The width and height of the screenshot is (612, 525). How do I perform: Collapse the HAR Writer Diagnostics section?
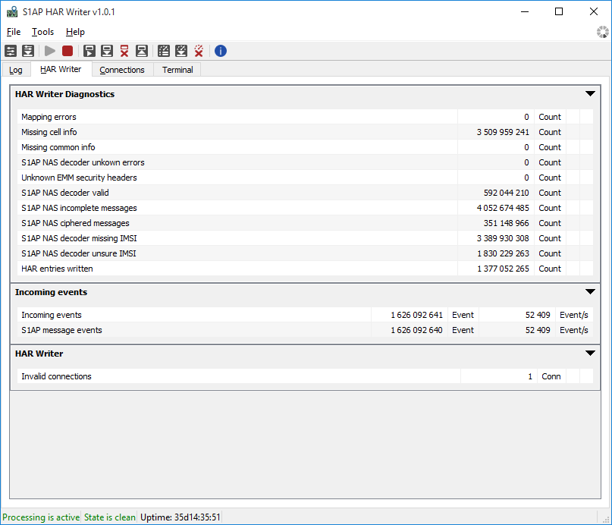[590, 93]
